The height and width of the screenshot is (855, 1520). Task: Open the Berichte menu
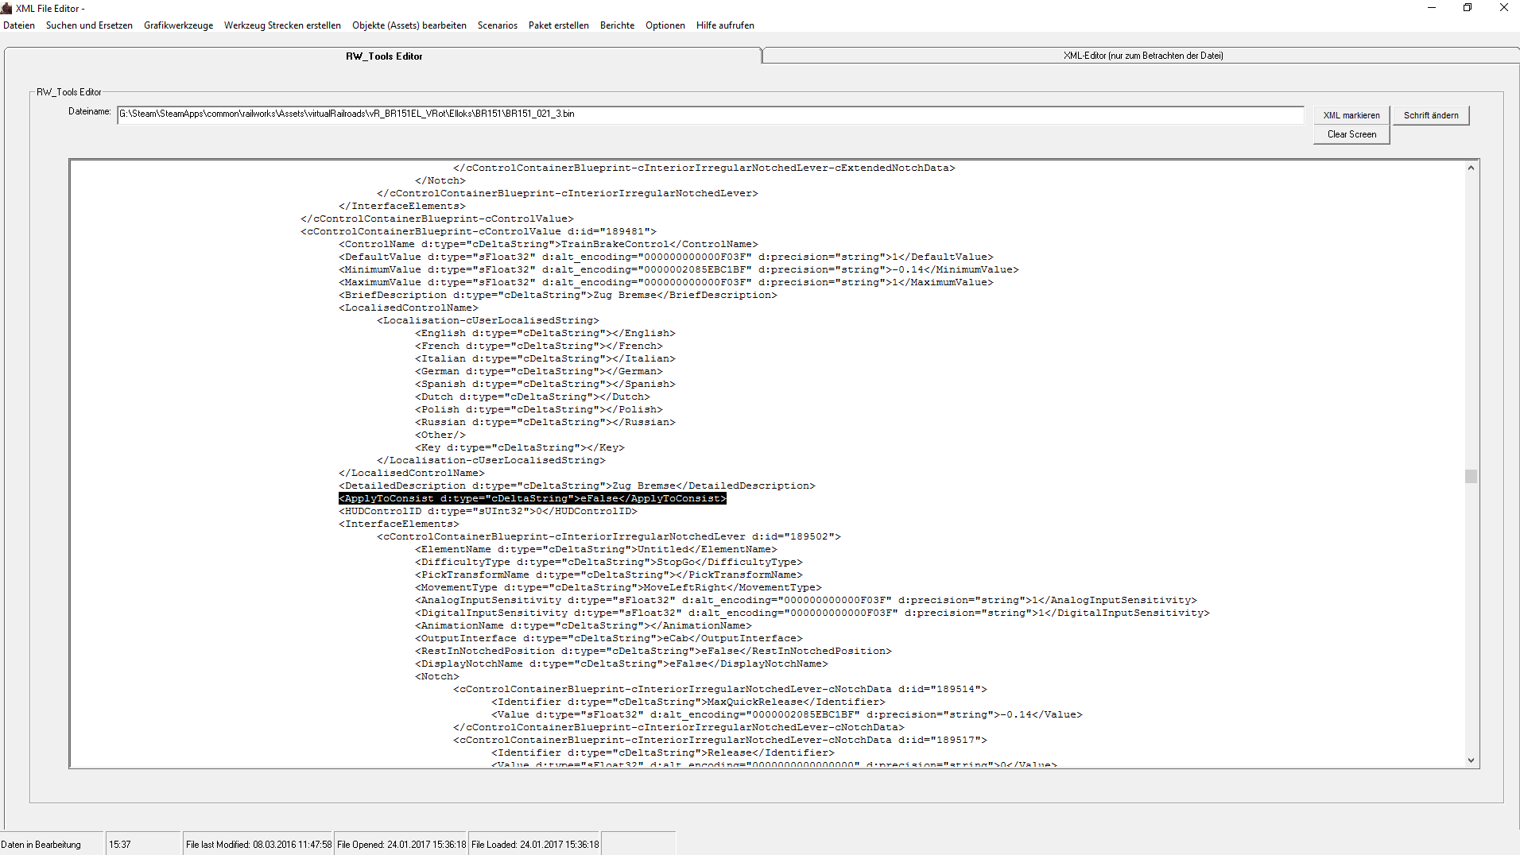(x=618, y=25)
